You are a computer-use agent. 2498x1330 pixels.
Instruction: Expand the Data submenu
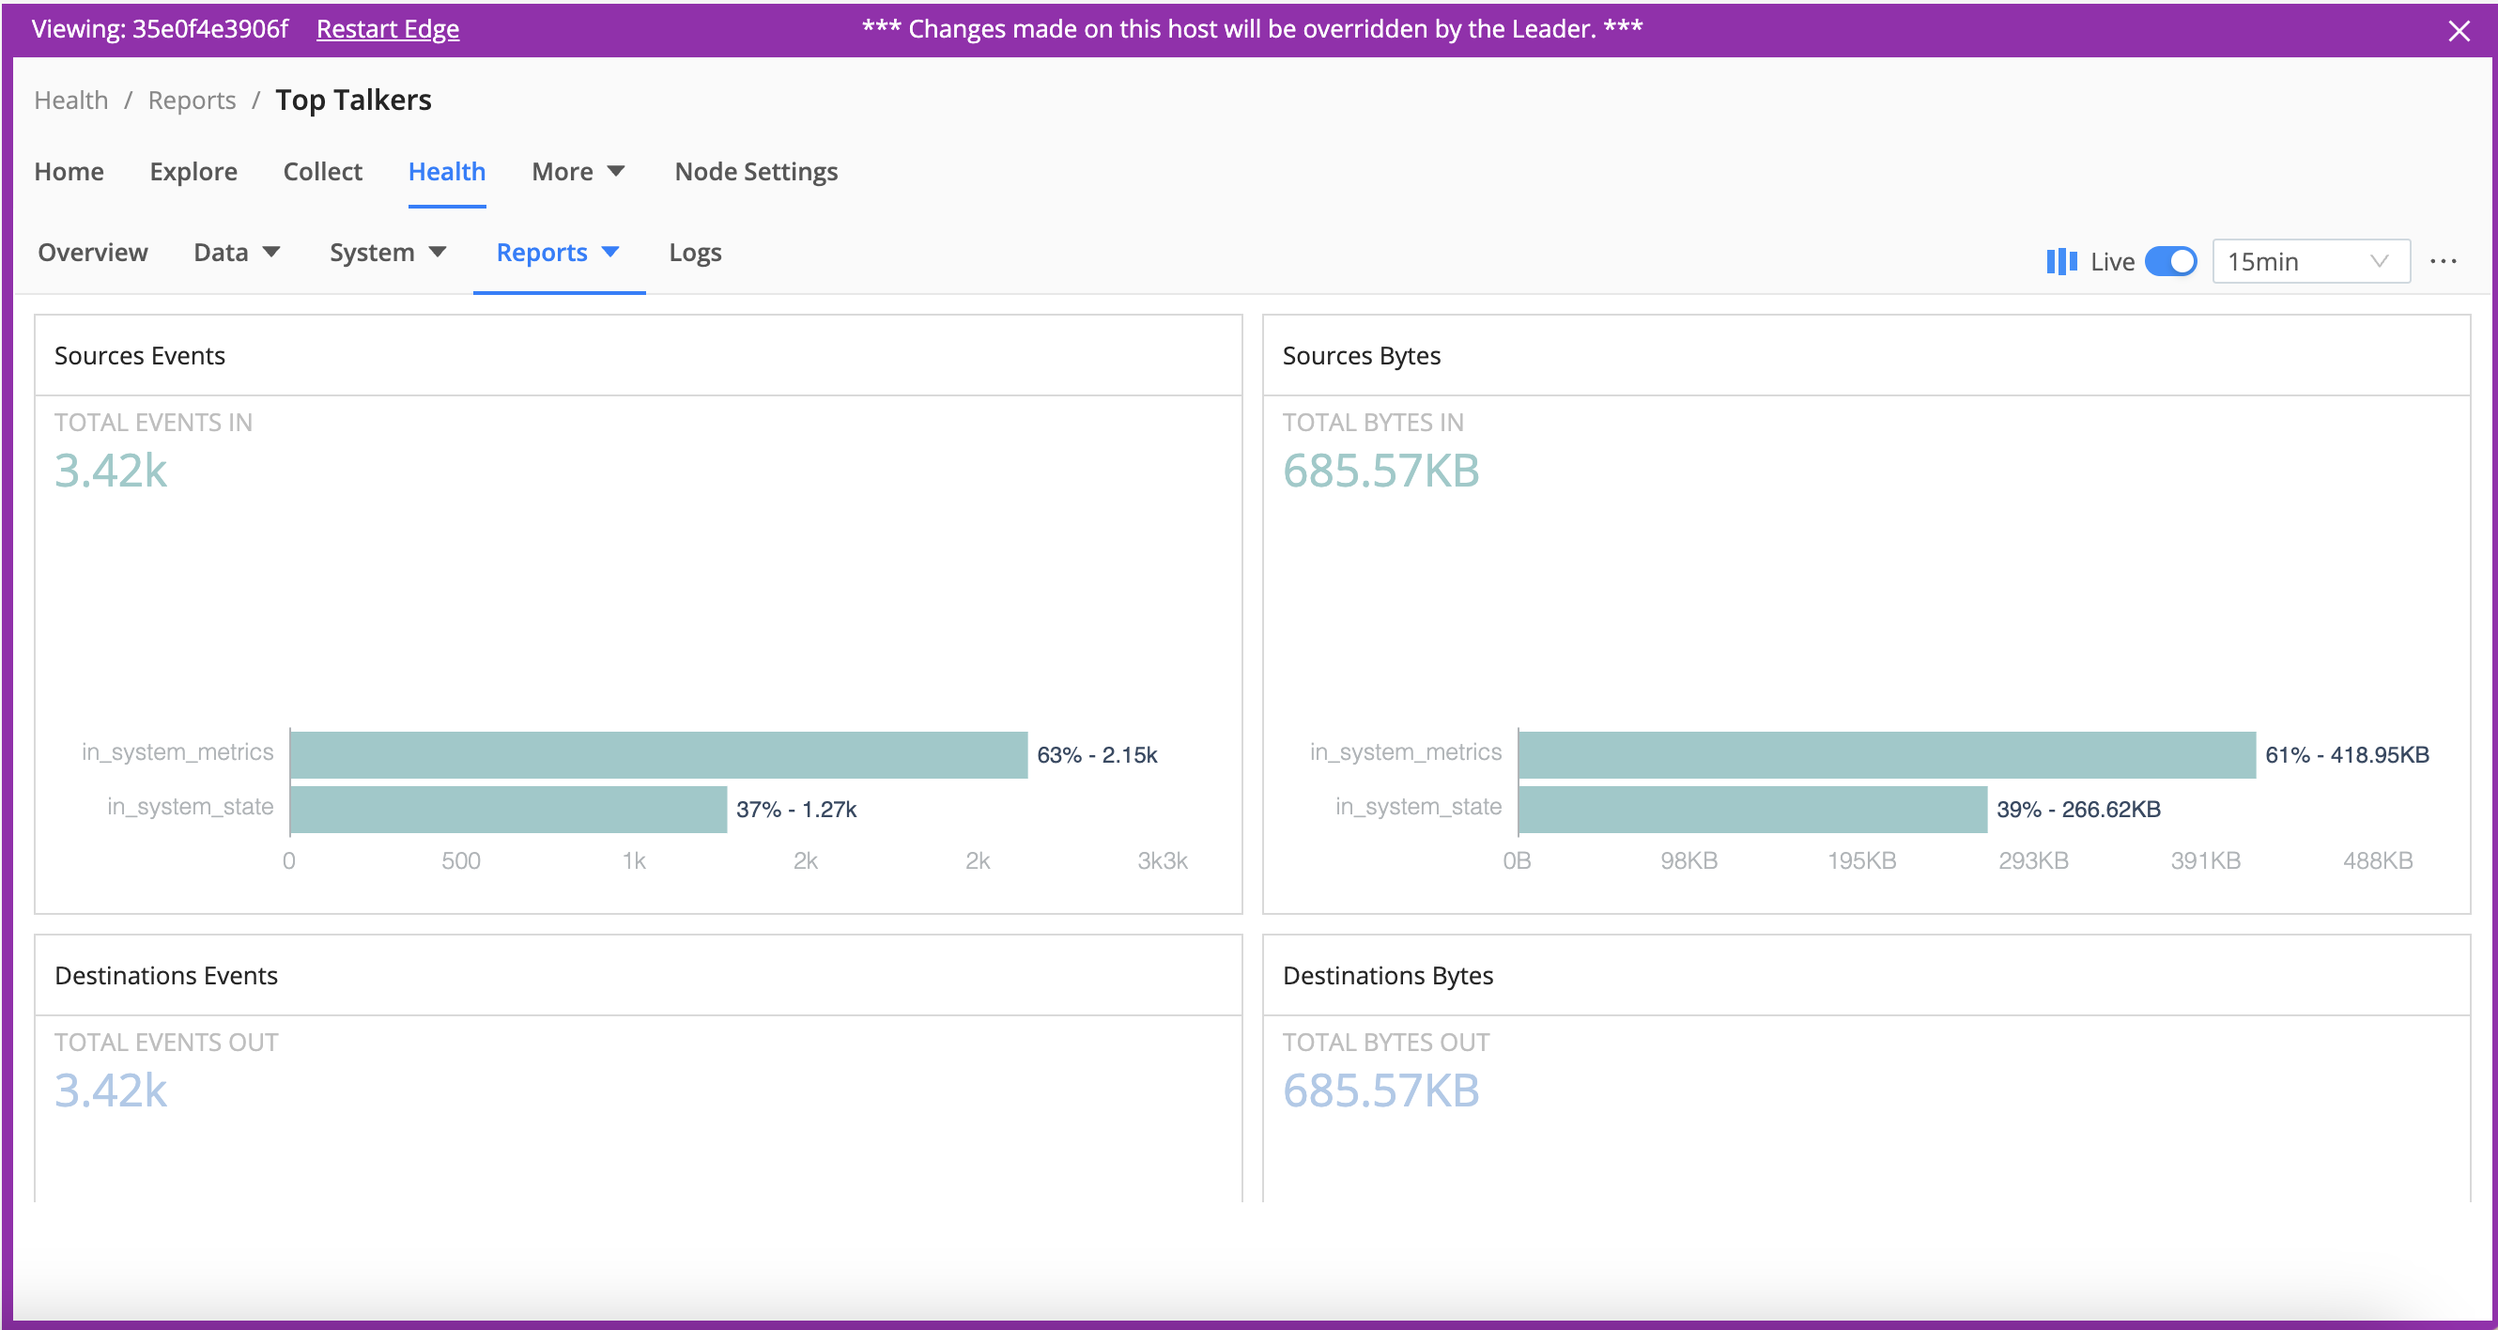[237, 253]
